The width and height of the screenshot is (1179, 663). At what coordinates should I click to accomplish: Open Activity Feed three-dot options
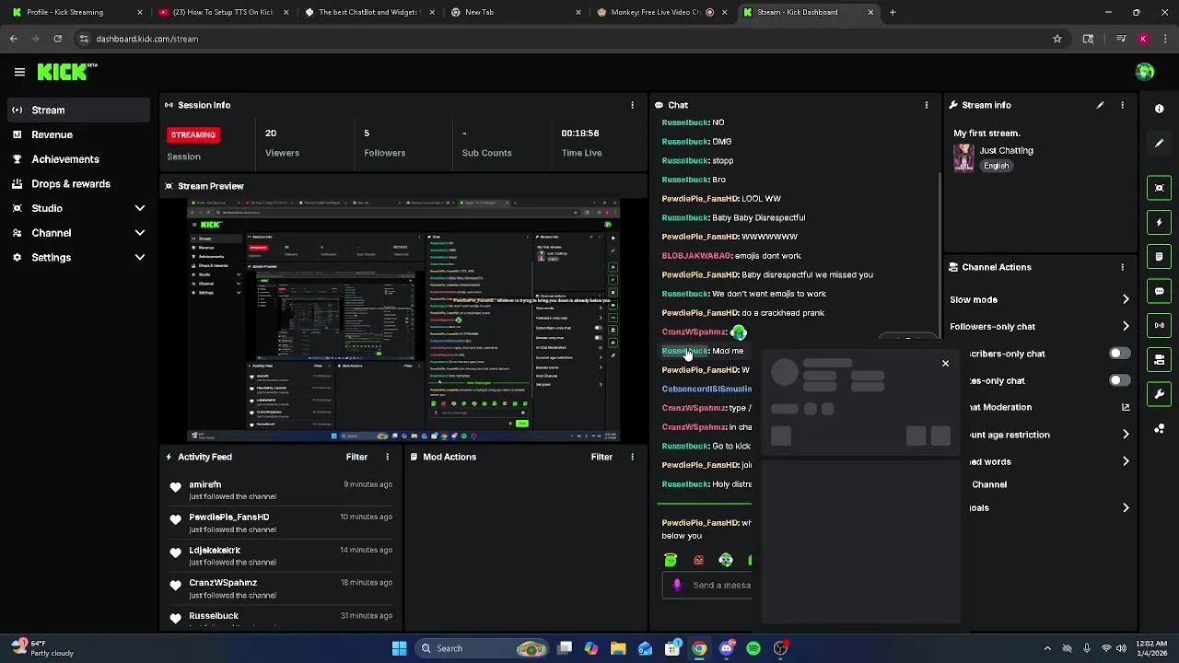click(387, 457)
